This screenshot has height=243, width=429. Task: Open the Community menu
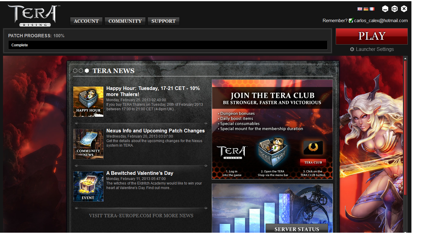(125, 21)
